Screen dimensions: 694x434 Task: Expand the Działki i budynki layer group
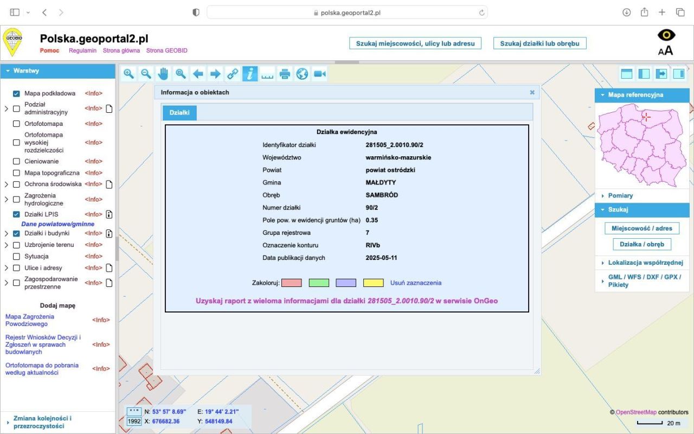7,234
